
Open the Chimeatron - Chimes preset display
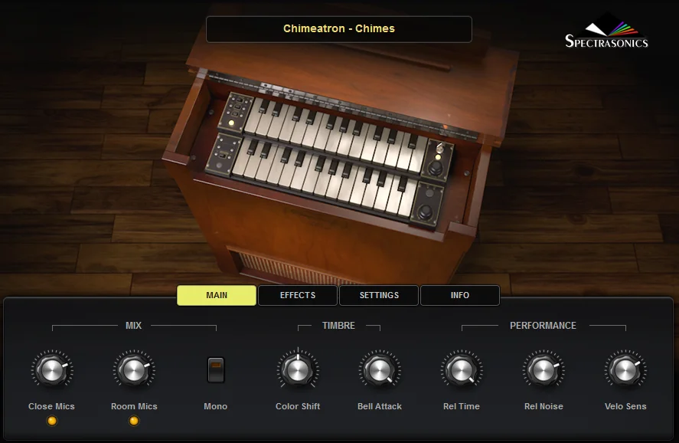point(338,29)
